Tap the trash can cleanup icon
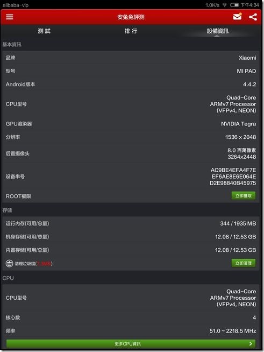The image size is (264, 352). (9, 263)
